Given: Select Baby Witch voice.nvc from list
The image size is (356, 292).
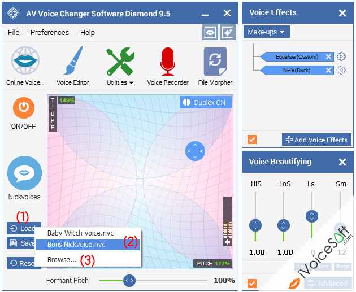Looking at the screenshot, I should (88, 233).
